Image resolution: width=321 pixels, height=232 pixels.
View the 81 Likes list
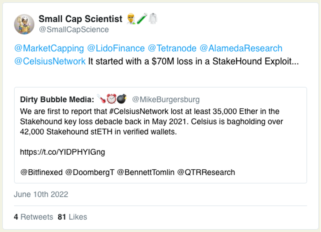tap(73, 217)
